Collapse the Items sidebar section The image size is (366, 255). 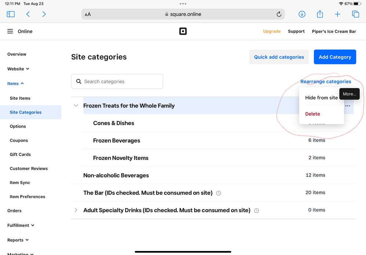(x=16, y=84)
